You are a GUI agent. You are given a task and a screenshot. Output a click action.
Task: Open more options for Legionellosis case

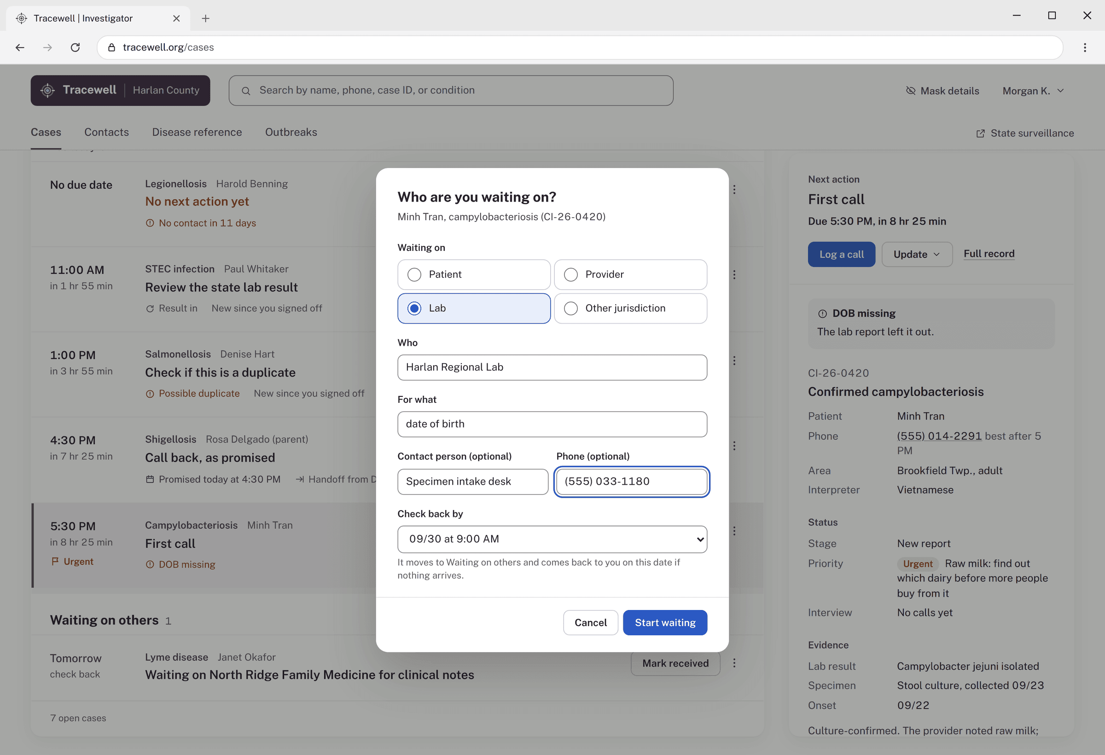point(734,189)
